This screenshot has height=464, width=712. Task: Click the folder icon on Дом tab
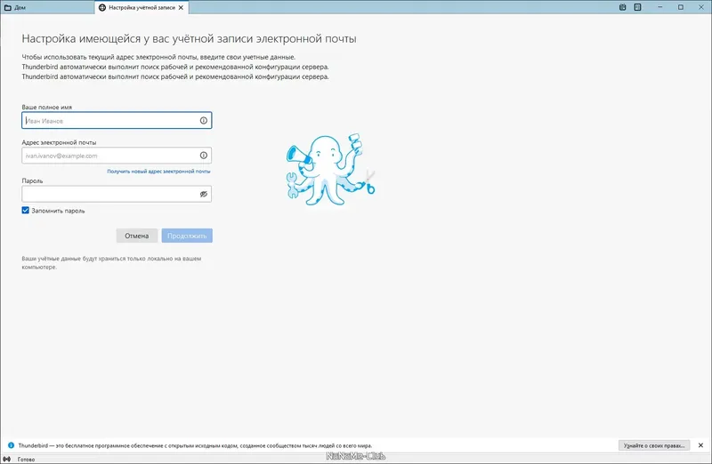(8, 8)
